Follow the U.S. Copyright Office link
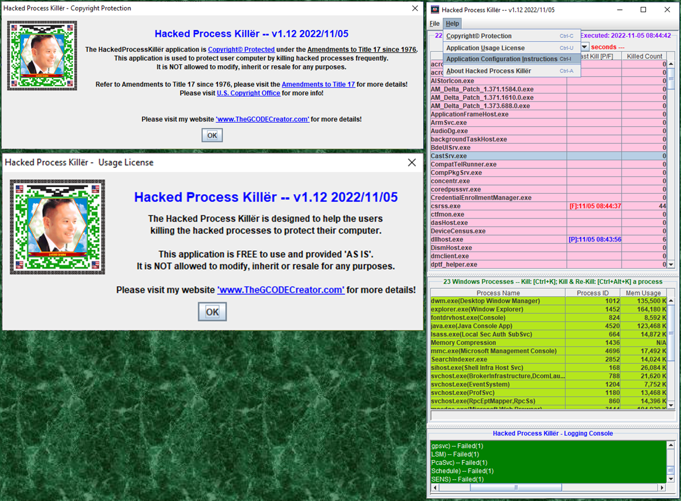 pos(249,93)
